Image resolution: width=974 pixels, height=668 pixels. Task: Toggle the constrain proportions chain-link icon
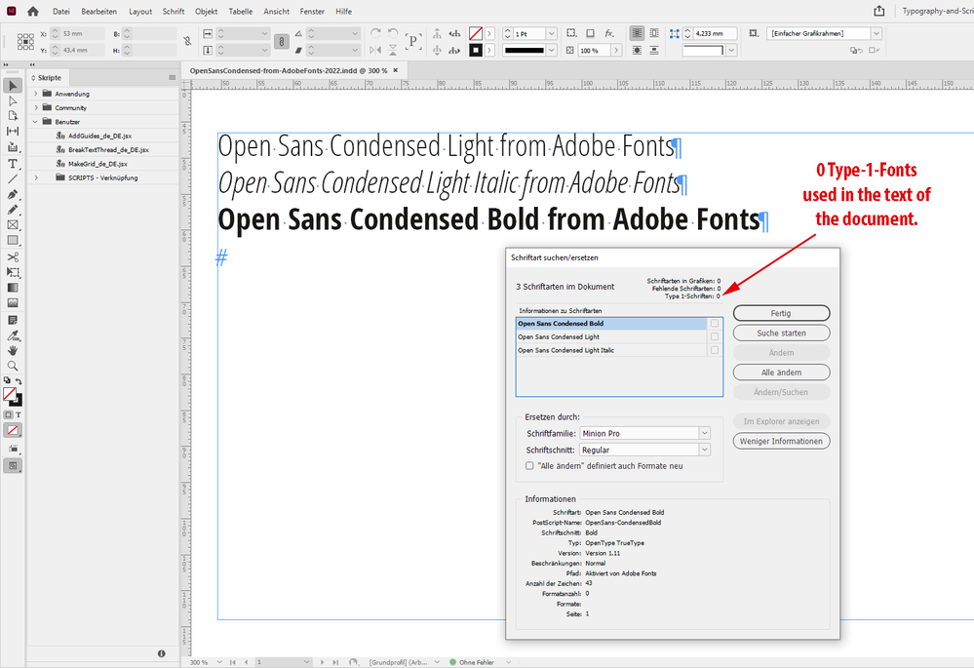tap(186, 42)
